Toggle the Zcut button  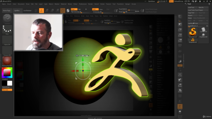tap(108, 9)
